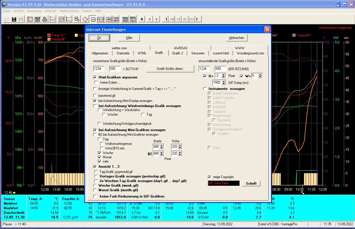Click the black floppy disk save icon
The height and width of the screenshot is (229, 355).
(x=14, y=19)
